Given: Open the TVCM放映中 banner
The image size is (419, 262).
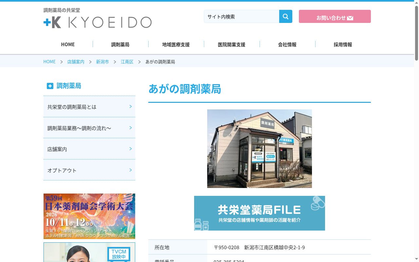Looking at the screenshot, I should coord(89,252).
